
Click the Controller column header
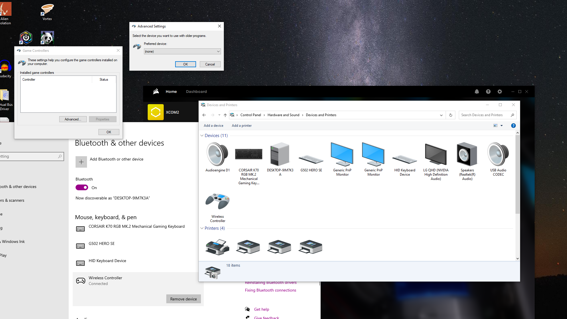pos(56,80)
